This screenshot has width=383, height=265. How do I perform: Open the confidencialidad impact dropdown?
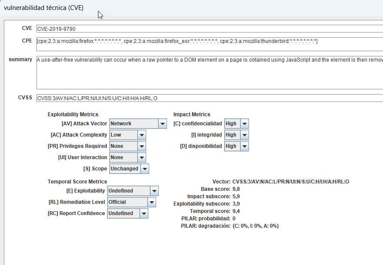pos(236,124)
